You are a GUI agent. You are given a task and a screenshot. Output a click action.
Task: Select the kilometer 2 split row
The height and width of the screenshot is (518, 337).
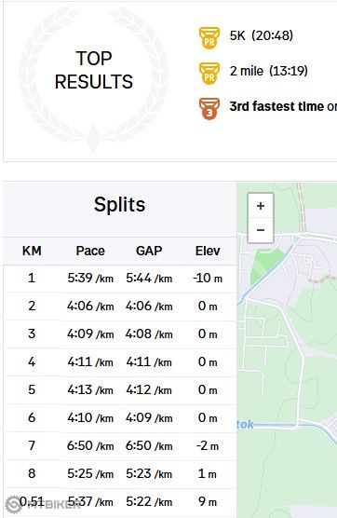point(120,306)
